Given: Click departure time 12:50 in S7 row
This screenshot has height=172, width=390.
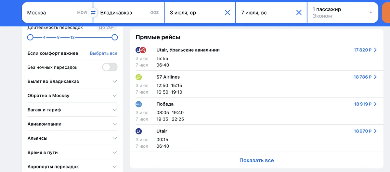Looking at the screenshot, I should point(162,86).
